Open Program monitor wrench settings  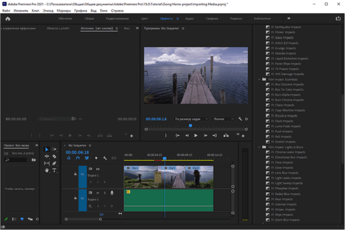[x=241, y=119]
